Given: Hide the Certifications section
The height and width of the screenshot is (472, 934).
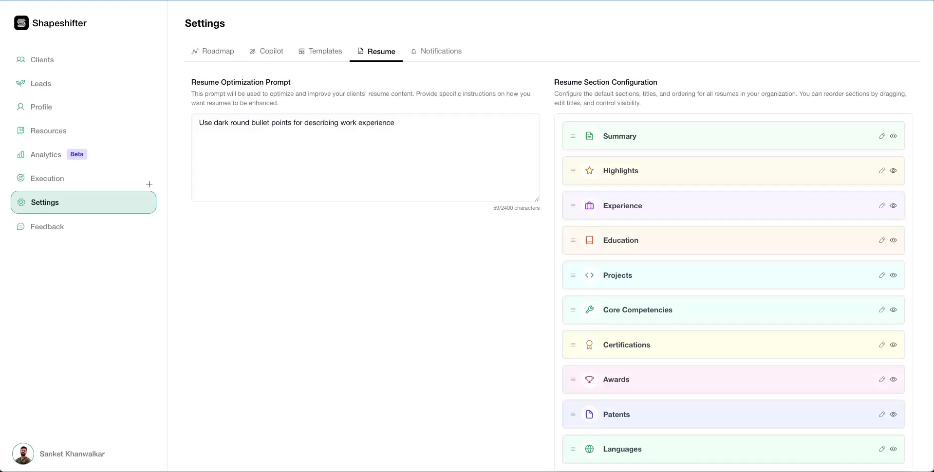Looking at the screenshot, I should tap(894, 345).
